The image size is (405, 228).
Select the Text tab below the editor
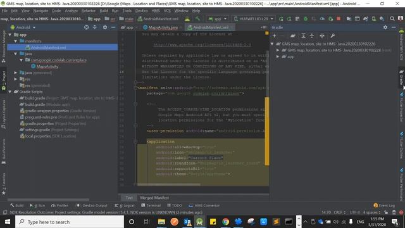pos(129,198)
